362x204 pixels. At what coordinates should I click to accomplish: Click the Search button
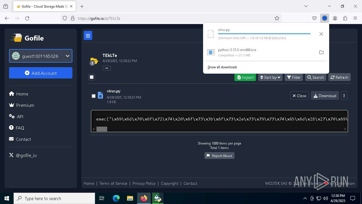316,77
